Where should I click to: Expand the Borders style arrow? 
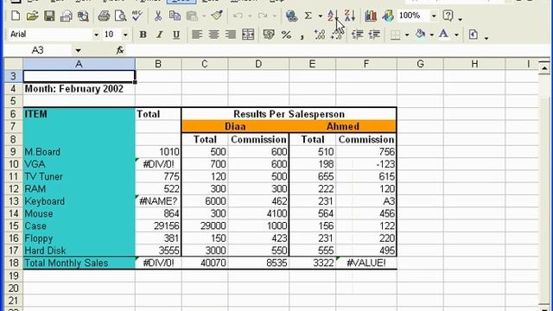click(407, 35)
